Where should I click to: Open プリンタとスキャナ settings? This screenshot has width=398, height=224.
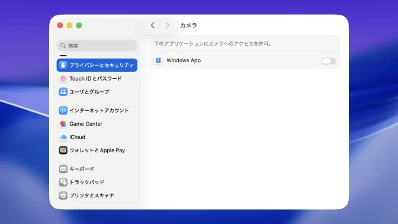97,196
